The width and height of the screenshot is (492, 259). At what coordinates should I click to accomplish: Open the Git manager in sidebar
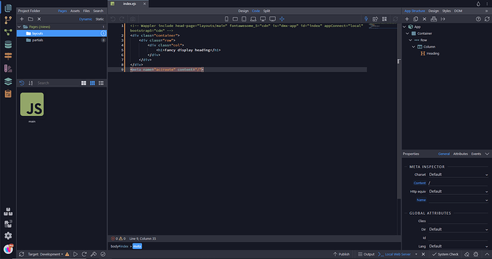point(8,21)
